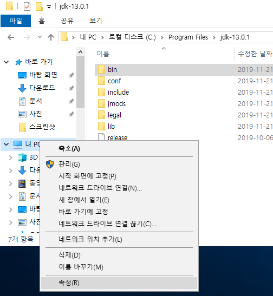This screenshot has width=273, height=296.
Task: Switch to the 공유 ribbon tab
Action: click(67, 21)
